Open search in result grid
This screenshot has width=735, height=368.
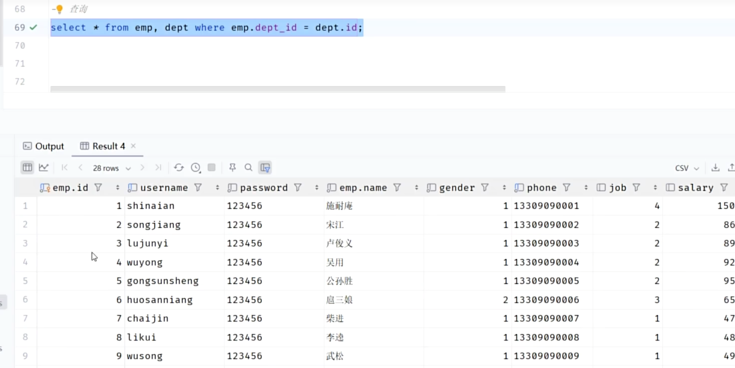click(248, 167)
